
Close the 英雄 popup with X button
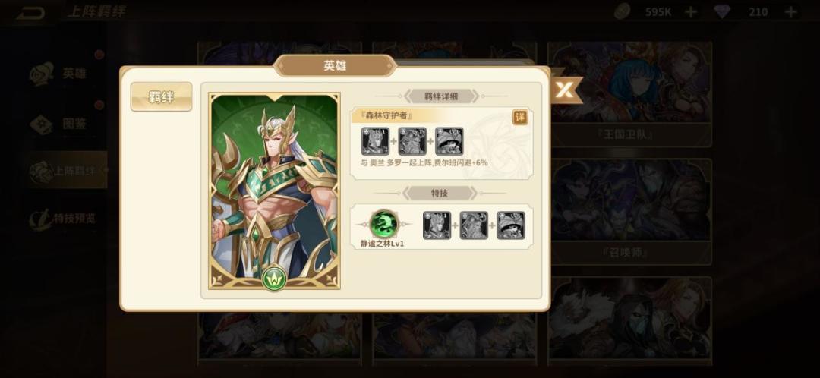[x=565, y=90]
